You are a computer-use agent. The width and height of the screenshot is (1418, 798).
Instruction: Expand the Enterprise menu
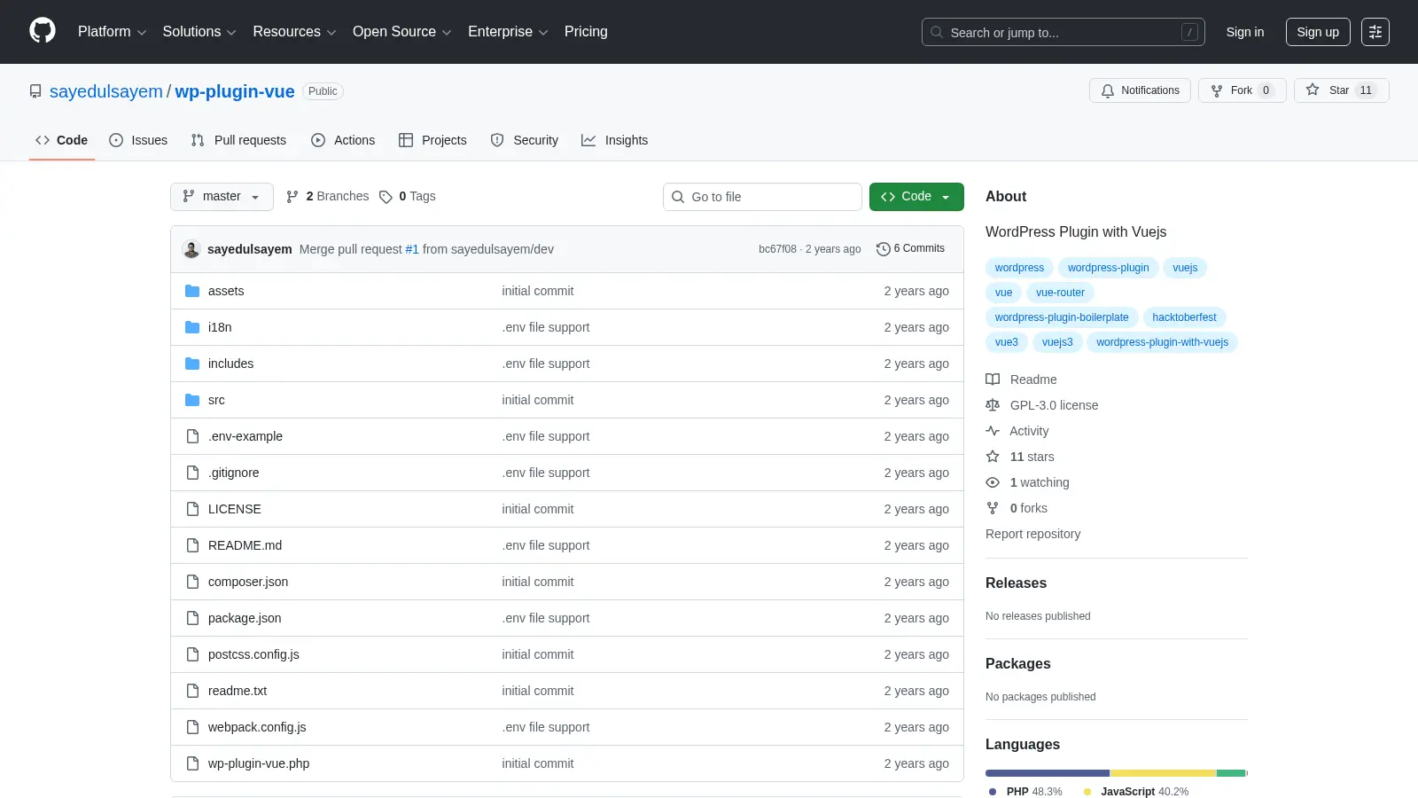(x=508, y=32)
